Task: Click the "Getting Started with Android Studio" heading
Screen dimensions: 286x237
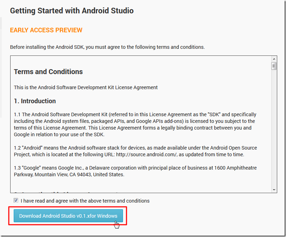Action: click(72, 11)
